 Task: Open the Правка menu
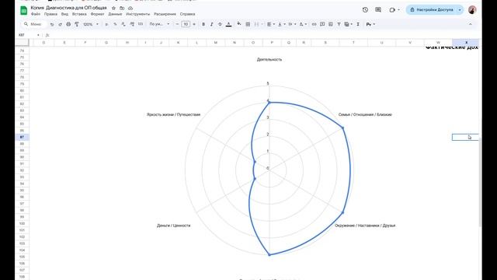pos(50,14)
